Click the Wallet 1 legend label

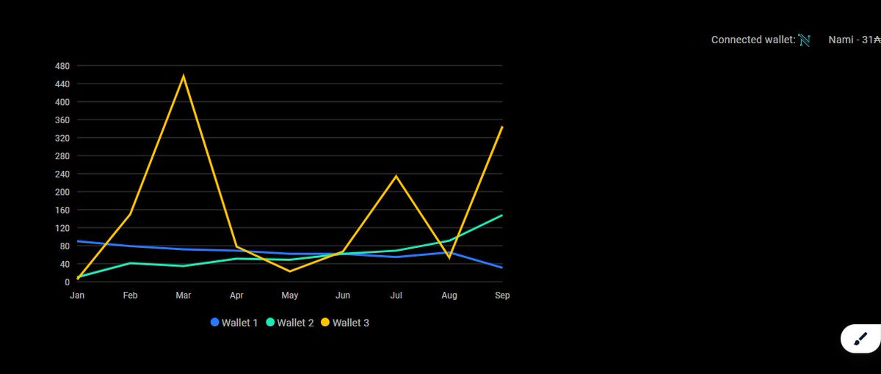(x=239, y=323)
